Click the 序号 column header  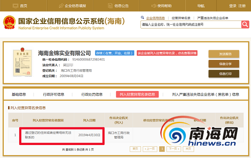click(15, 120)
